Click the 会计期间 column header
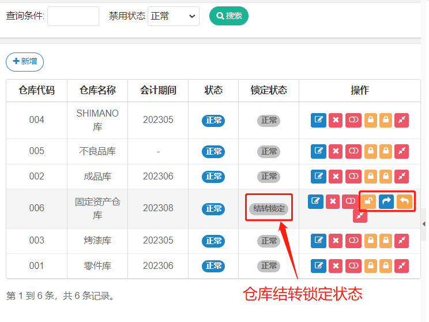Image resolution: width=429 pixels, height=322 pixels. pyautogui.click(x=158, y=91)
